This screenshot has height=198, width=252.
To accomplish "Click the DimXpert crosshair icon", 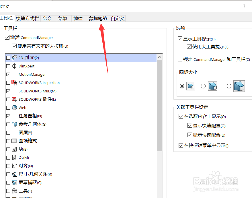I will [14, 66].
